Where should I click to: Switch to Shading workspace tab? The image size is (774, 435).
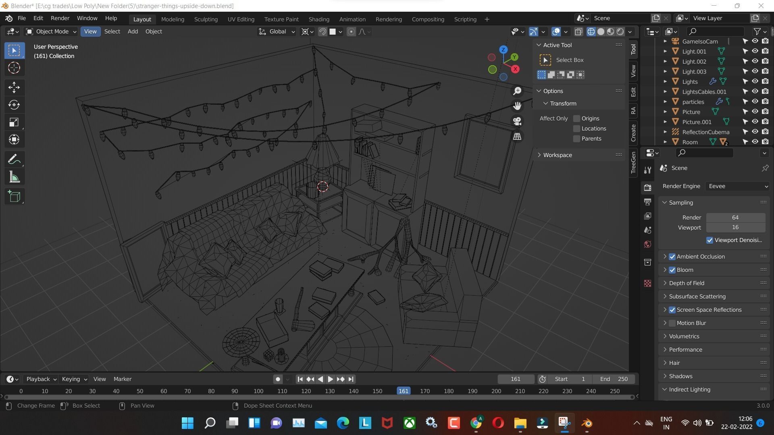(x=319, y=19)
